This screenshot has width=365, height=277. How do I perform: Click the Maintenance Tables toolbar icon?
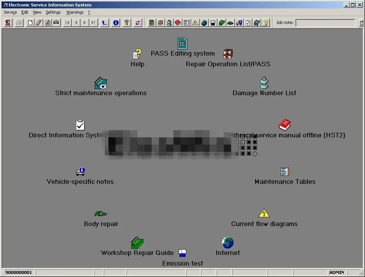pyautogui.click(x=186, y=22)
